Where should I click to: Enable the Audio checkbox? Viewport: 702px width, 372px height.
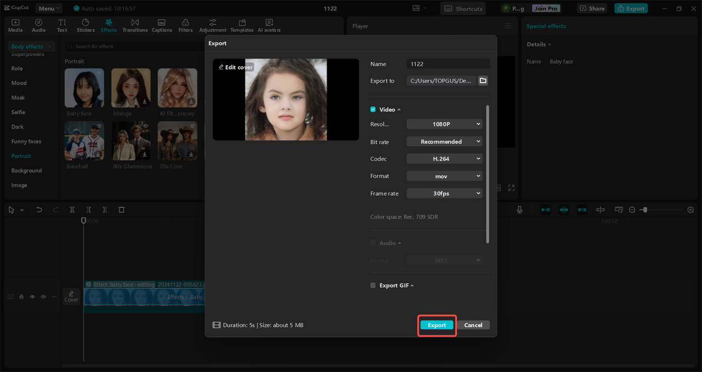pyautogui.click(x=373, y=243)
